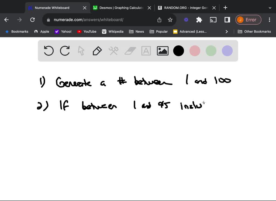Image resolution: width=276 pixels, height=201 pixels.
Task: Click the Undo icon on the whiteboard toolbar
Action: click(x=49, y=51)
